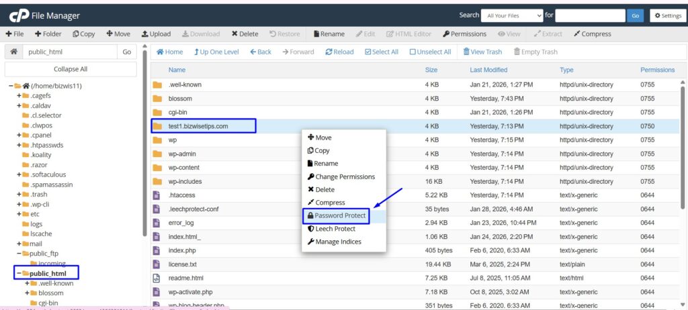This screenshot has width=688, height=310.
Task: Click the cgi-bin folder icon in list
Action: coord(157,112)
